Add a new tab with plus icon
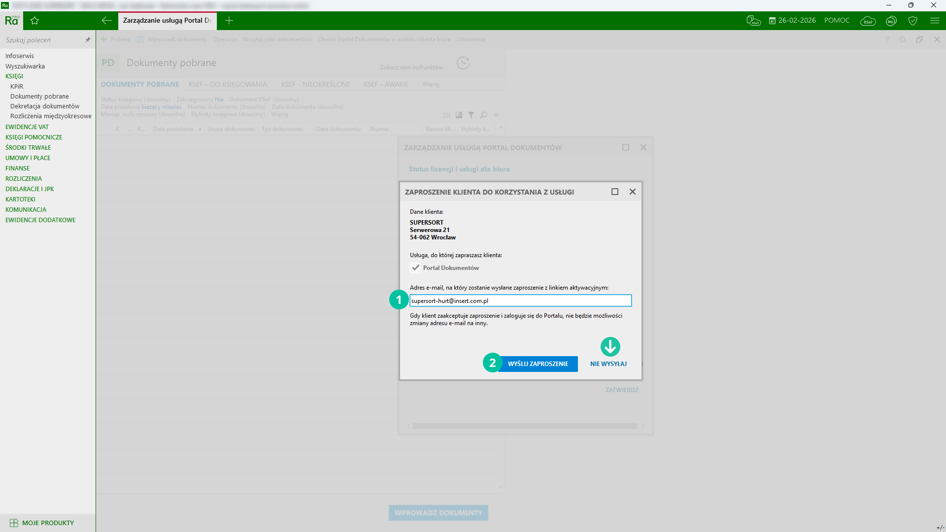The height and width of the screenshot is (532, 946). pyautogui.click(x=229, y=21)
